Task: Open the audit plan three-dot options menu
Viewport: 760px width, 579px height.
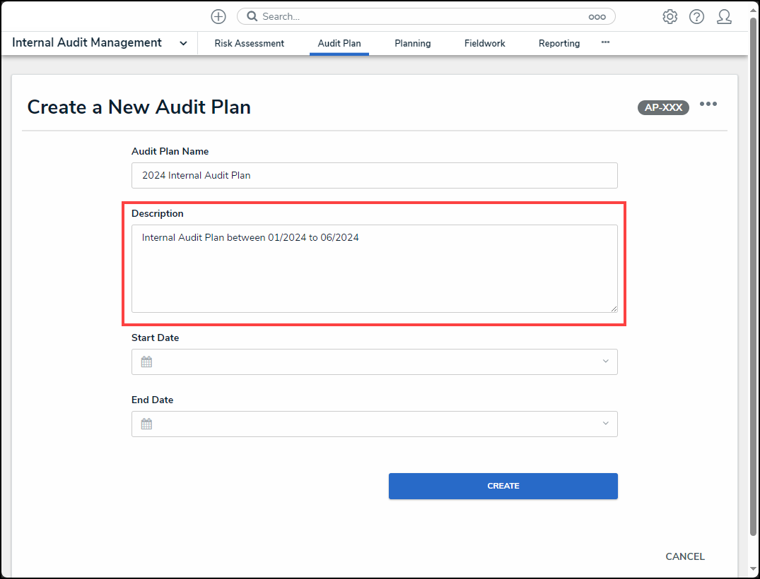Action: tap(708, 105)
